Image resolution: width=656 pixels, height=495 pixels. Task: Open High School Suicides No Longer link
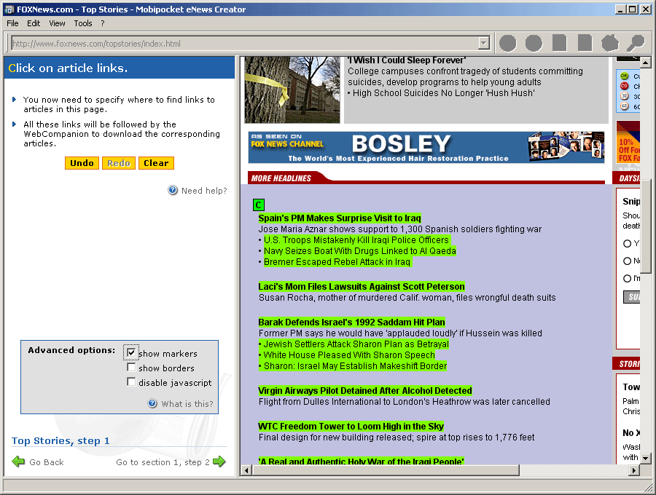click(x=443, y=92)
